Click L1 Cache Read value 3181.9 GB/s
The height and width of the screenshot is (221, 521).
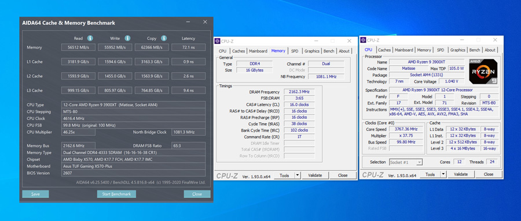(x=78, y=62)
